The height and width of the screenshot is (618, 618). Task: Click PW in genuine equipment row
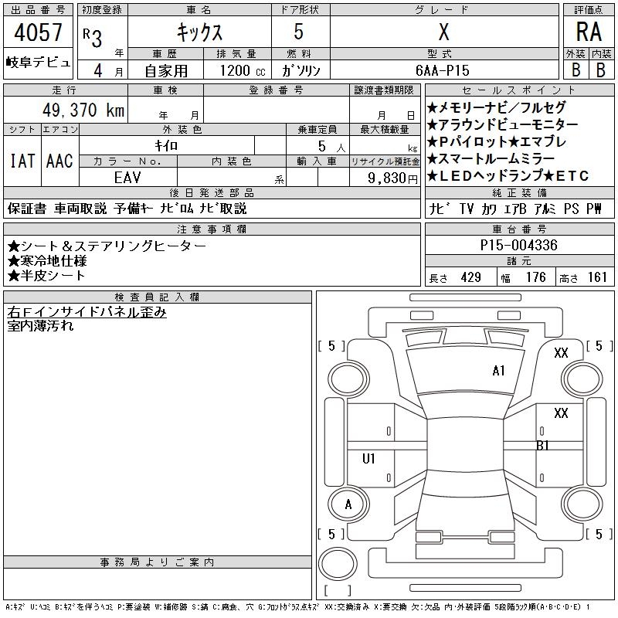pos(594,209)
